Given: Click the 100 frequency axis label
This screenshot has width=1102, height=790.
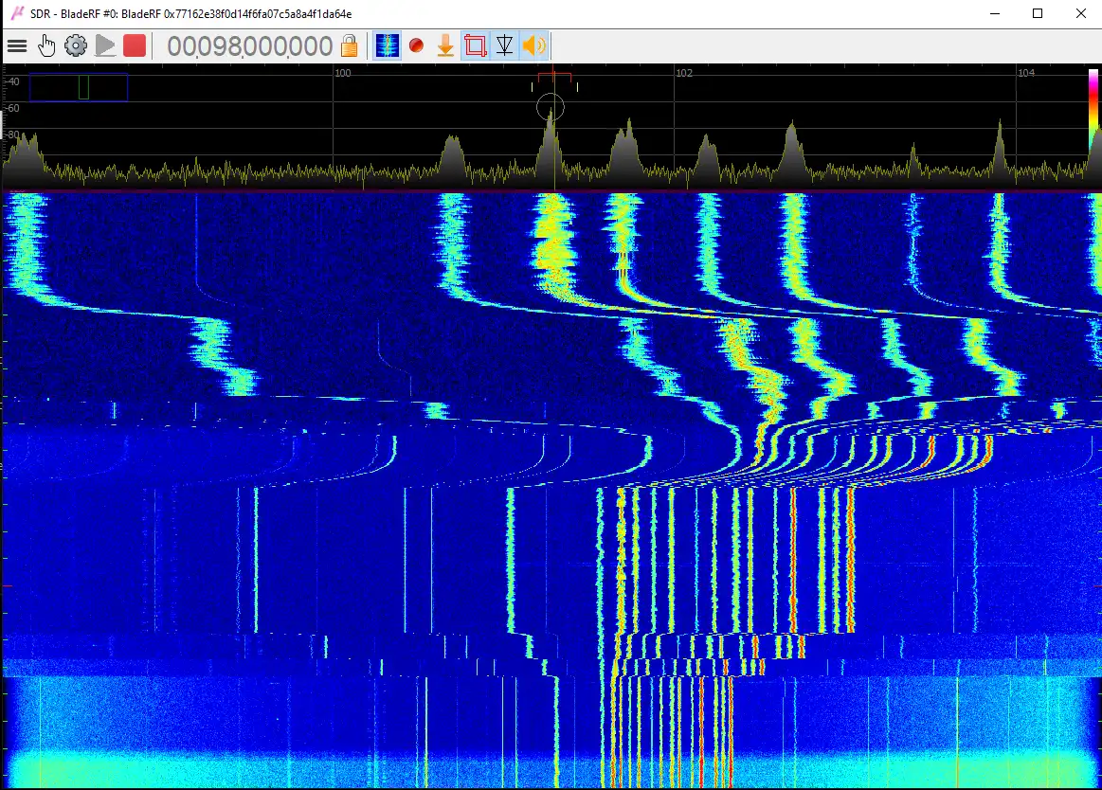Looking at the screenshot, I should (x=342, y=73).
